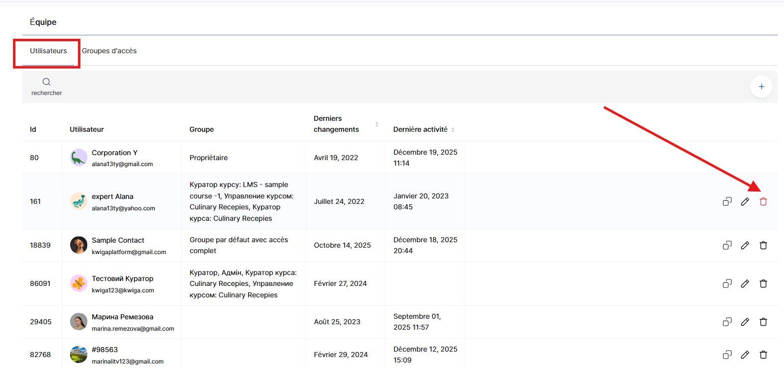
Task: Switch to Groupes d'accès tab
Action: [x=109, y=51]
